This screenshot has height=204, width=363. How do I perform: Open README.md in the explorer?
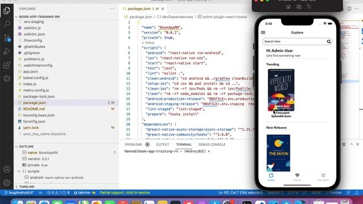click(34, 109)
